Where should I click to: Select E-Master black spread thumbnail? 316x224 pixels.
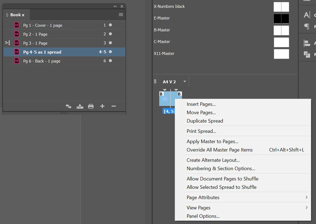click(281, 19)
